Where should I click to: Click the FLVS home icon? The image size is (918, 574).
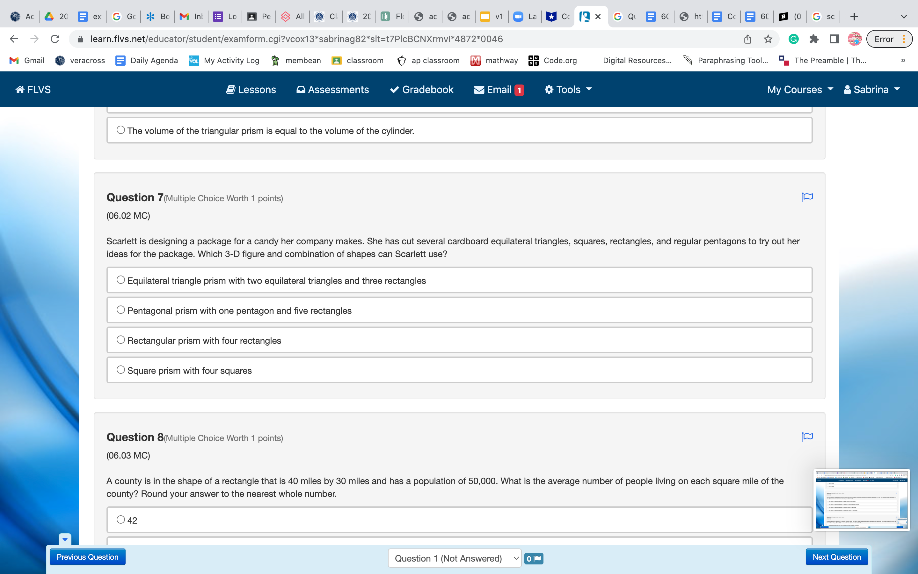pos(33,90)
